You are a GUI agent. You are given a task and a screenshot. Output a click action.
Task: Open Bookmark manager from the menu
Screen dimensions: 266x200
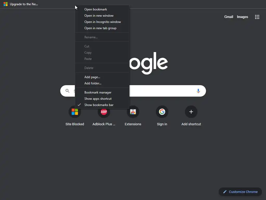102,92
